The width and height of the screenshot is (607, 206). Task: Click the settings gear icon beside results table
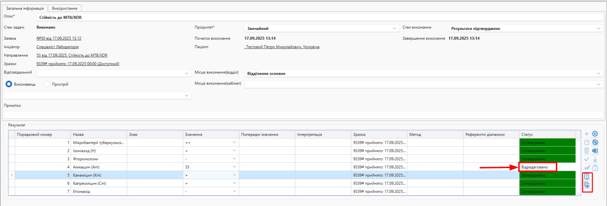[x=595, y=134]
